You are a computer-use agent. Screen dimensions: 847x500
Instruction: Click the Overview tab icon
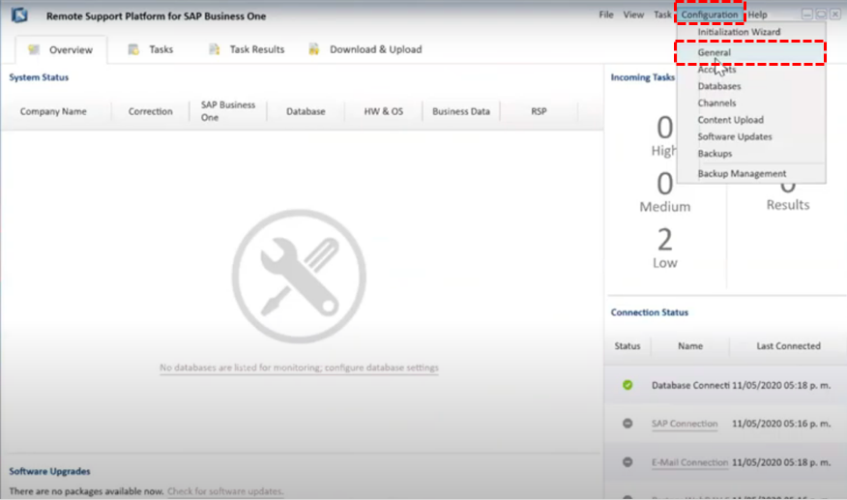34,49
